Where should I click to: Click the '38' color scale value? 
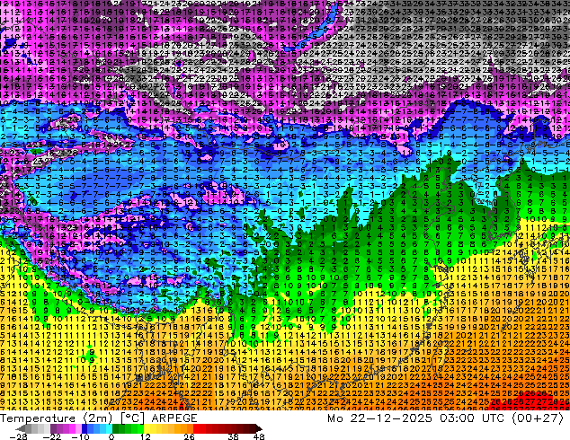pyautogui.click(x=234, y=436)
